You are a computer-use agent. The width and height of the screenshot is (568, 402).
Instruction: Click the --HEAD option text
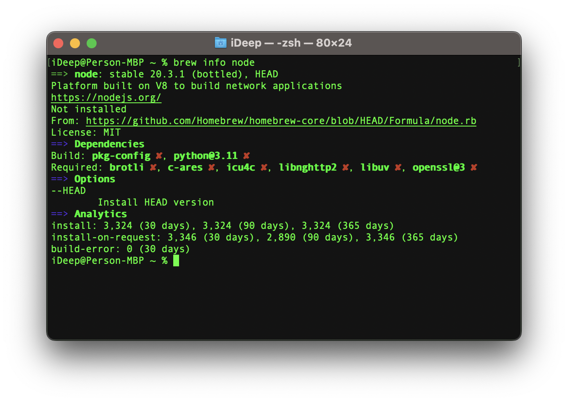tap(68, 191)
